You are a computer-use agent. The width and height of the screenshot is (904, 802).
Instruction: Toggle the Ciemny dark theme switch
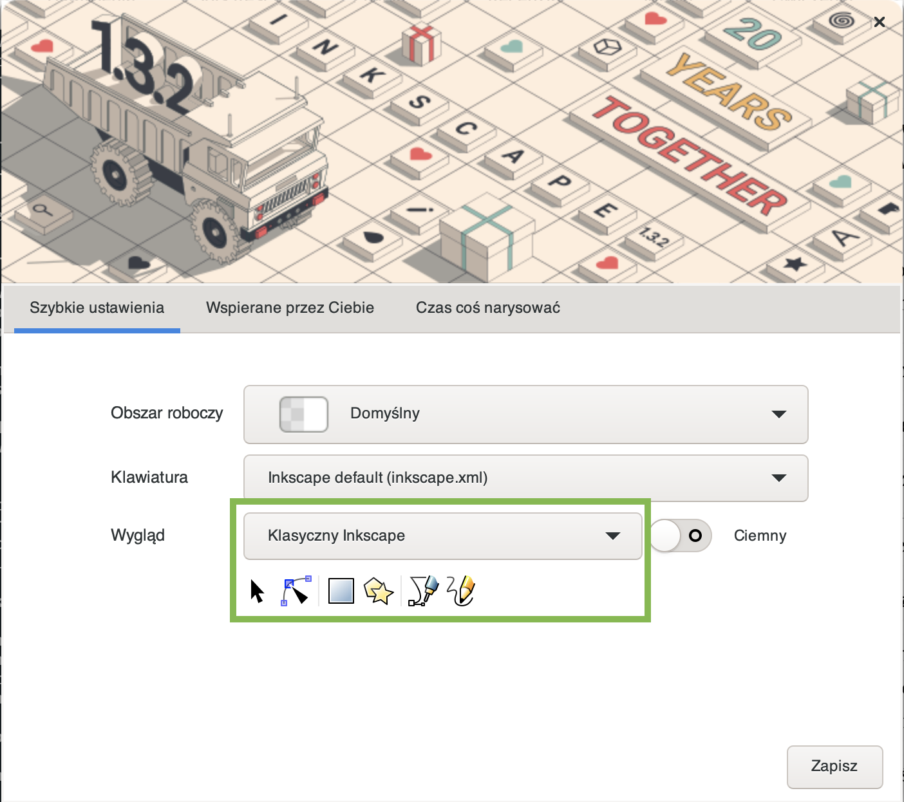(x=681, y=536)
